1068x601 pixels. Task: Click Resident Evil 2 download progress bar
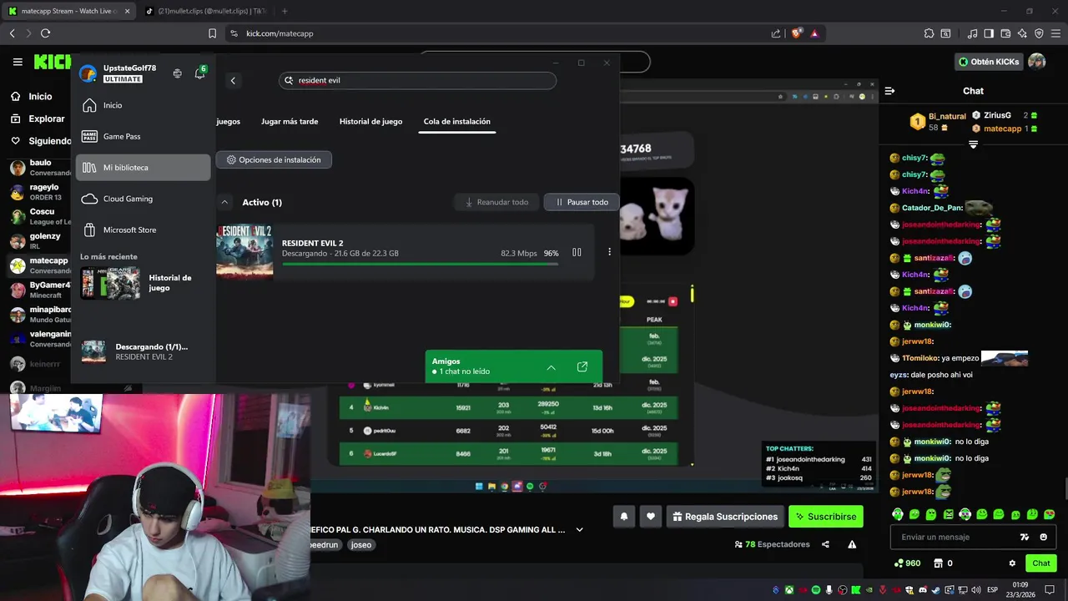click(x=420, y=264)
